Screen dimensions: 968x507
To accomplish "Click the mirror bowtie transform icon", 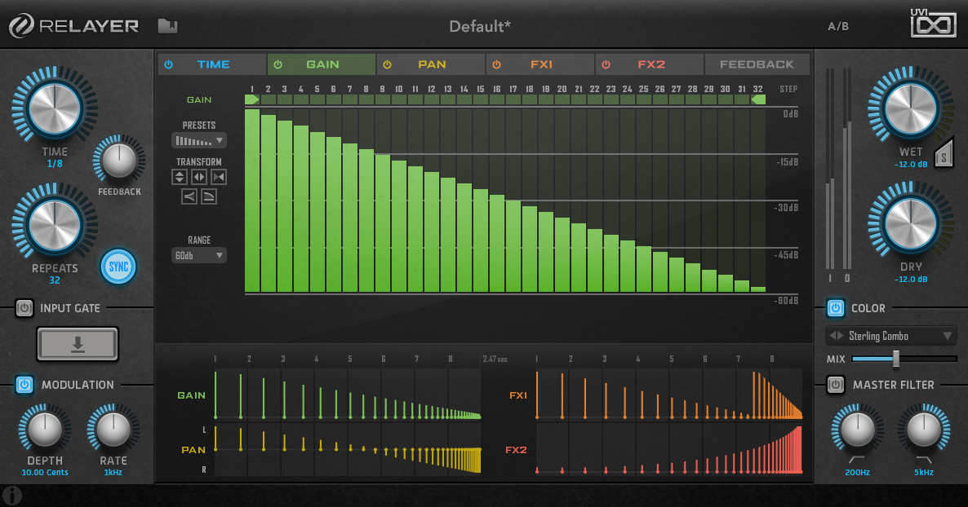I will [219, 177].
